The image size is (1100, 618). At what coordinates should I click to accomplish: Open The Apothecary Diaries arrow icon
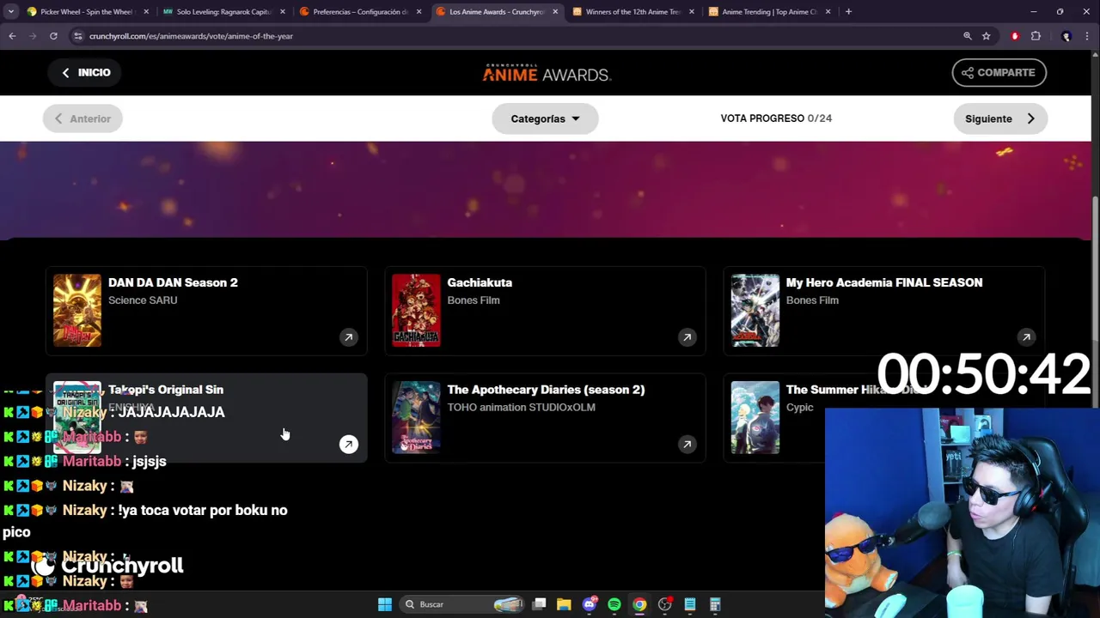[687, 444]
